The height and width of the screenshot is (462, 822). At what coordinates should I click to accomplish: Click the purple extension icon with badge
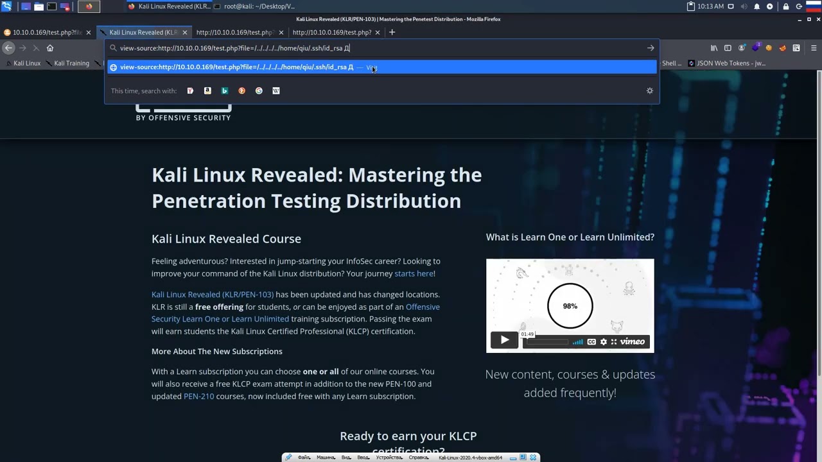point(755,48)
